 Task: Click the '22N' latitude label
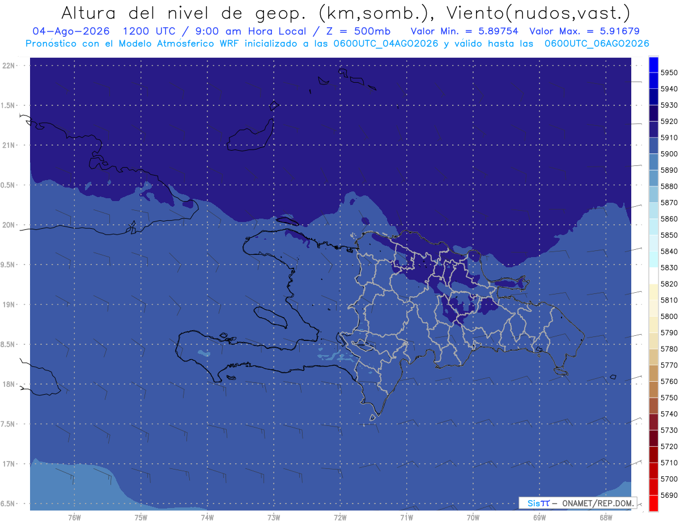10,66
